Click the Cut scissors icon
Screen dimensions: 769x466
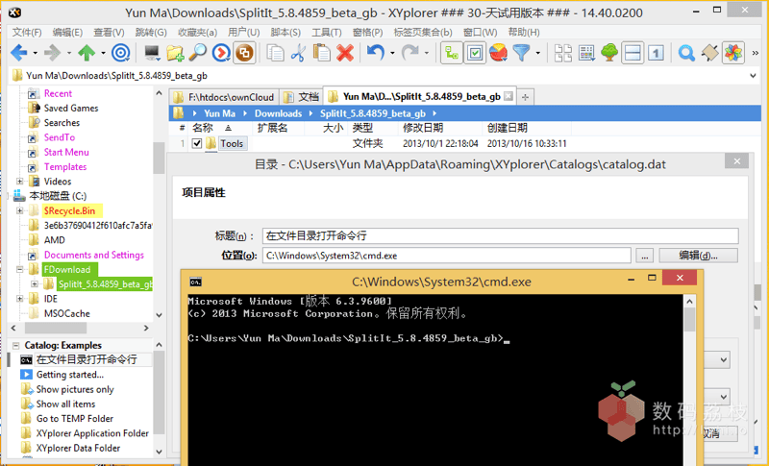(298, 53)
